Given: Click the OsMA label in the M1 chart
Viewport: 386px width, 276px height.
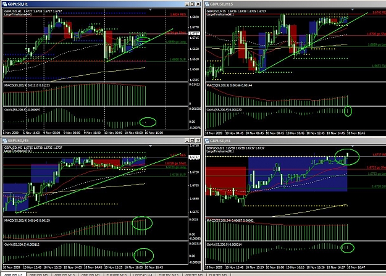Looking at the screenshot, I should coord(224,245).
